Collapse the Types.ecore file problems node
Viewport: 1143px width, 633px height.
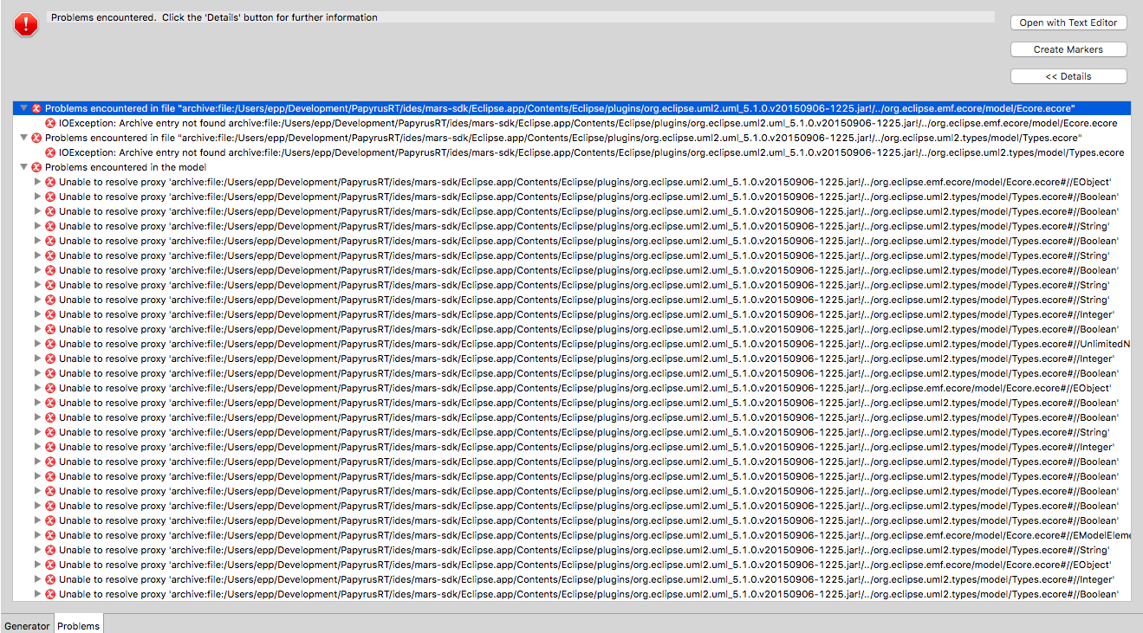(24, 138)
